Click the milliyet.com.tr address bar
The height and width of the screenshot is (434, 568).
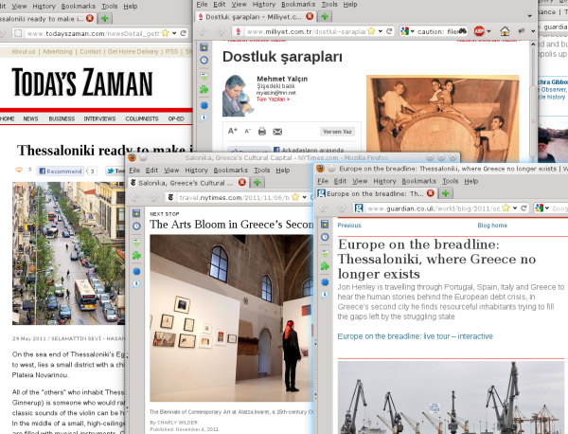click(x=303, y=31)
